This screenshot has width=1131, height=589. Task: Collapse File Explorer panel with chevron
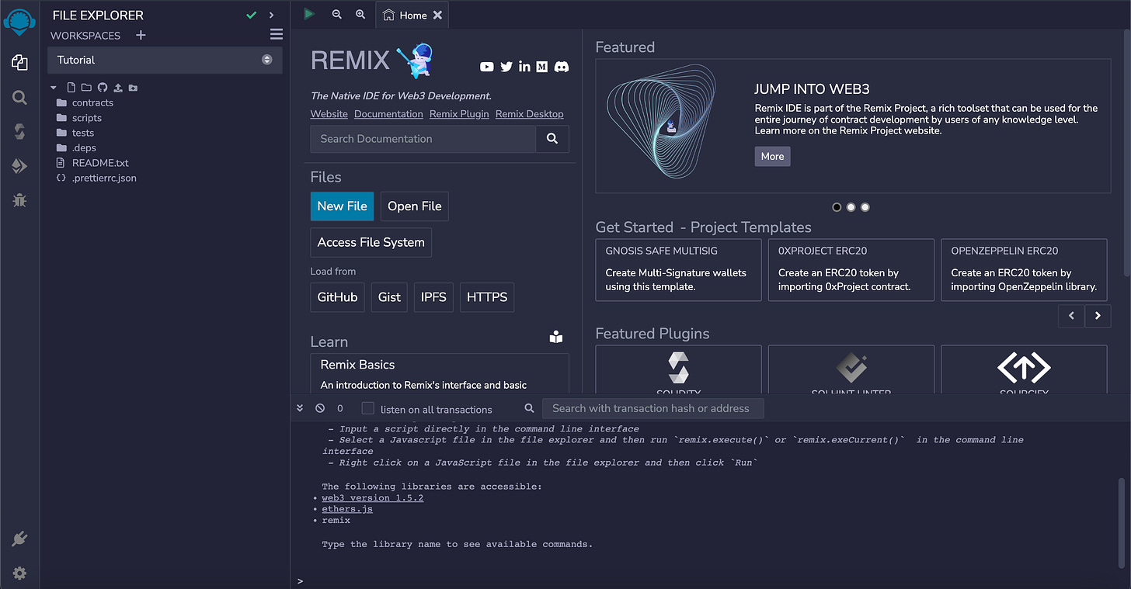[x=271, y=15]
